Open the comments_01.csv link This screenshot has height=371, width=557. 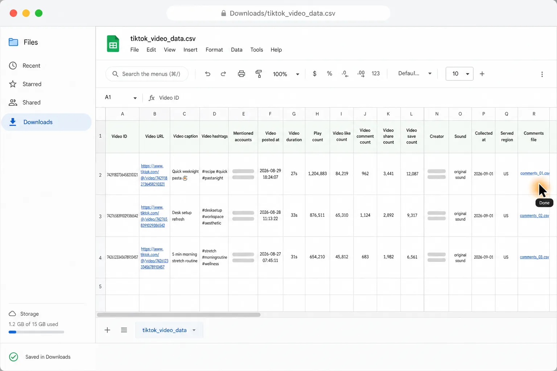click(x=535, y=173)
